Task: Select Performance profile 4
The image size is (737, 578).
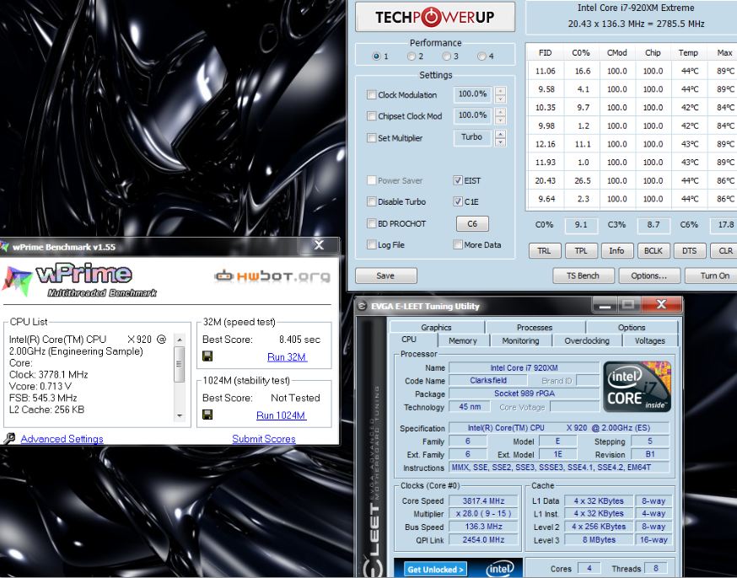Action: click(481, 56)
